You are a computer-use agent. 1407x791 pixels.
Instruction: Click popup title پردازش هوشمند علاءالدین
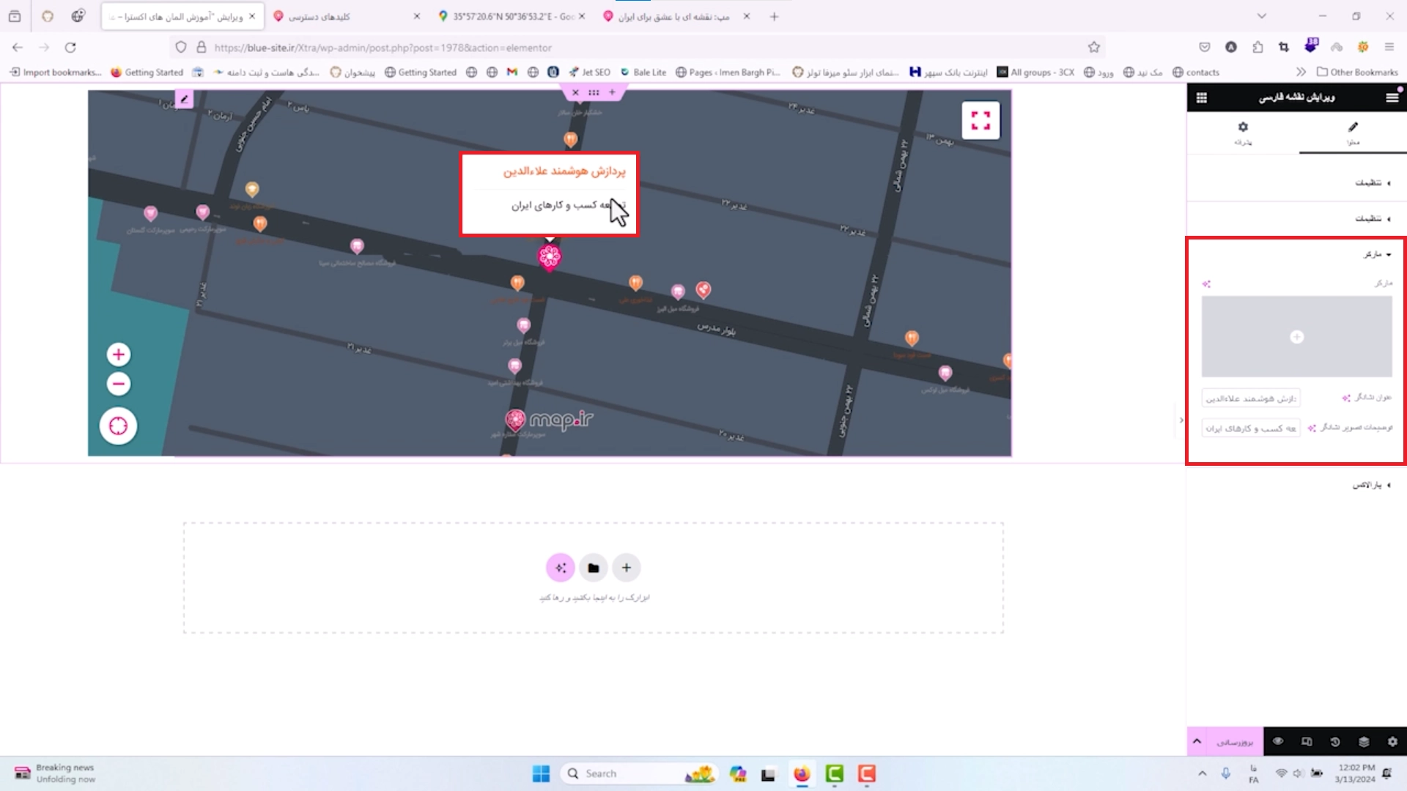point(564,171)
